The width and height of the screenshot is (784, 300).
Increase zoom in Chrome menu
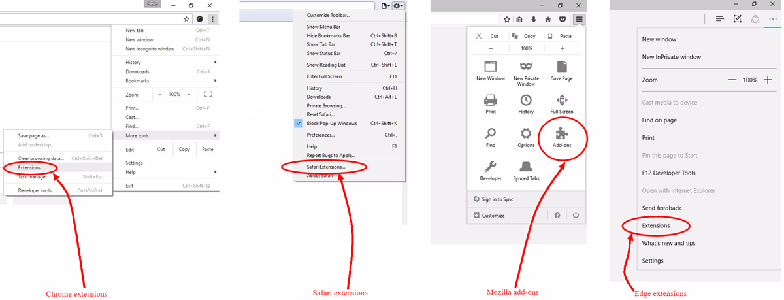coord(189,95)
